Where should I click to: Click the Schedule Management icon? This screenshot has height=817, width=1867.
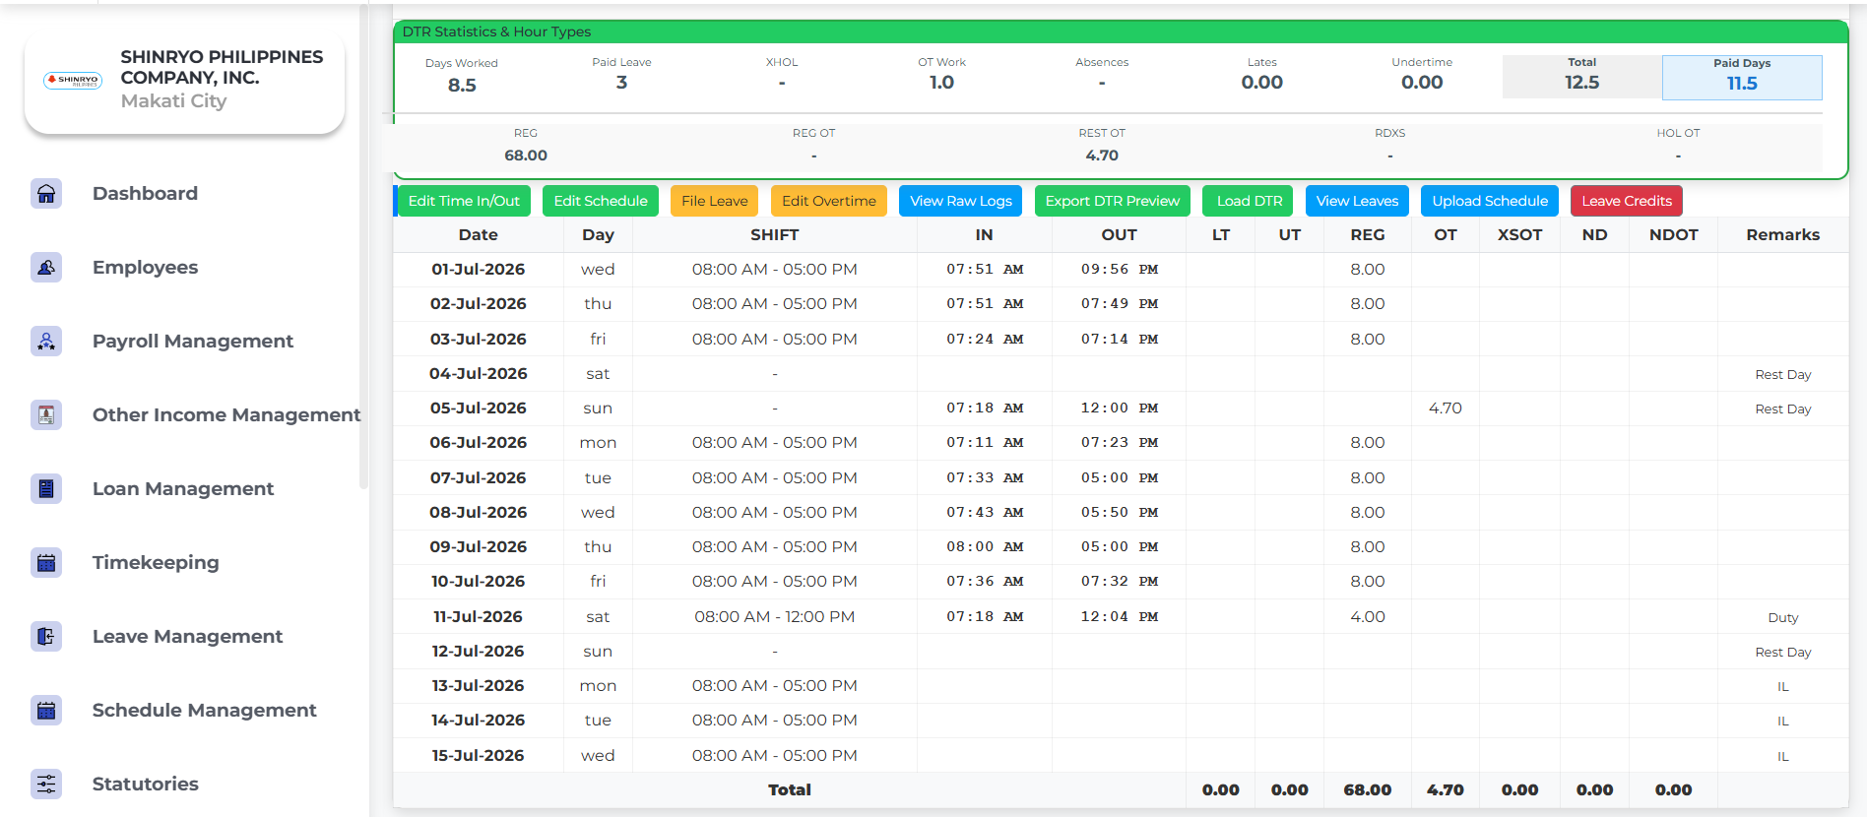pos(46,711)
